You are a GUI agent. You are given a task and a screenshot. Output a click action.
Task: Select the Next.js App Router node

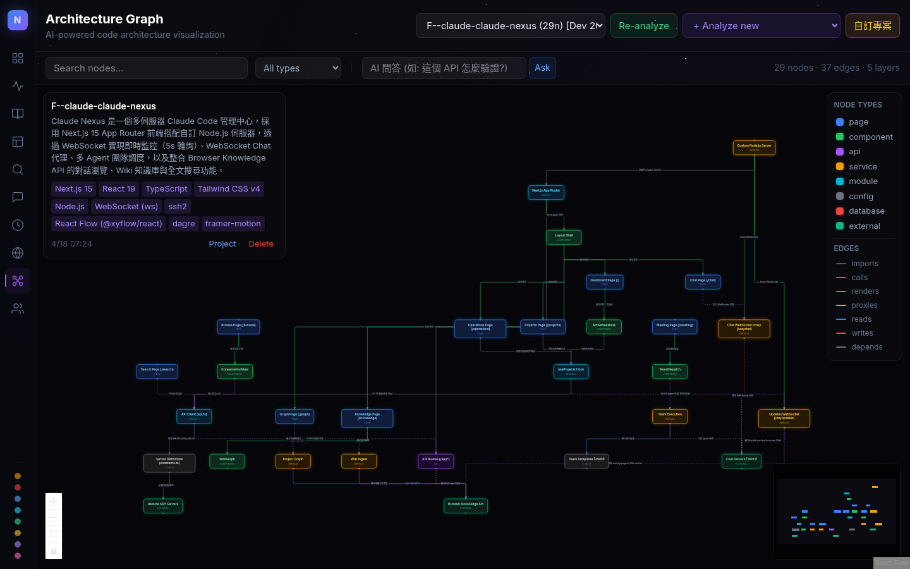546,192
